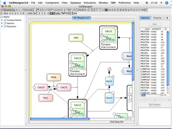Select the upper Wee1 protein node
Image resolution: width=172 pixels, height=129 pixels.
pos(127,56)
